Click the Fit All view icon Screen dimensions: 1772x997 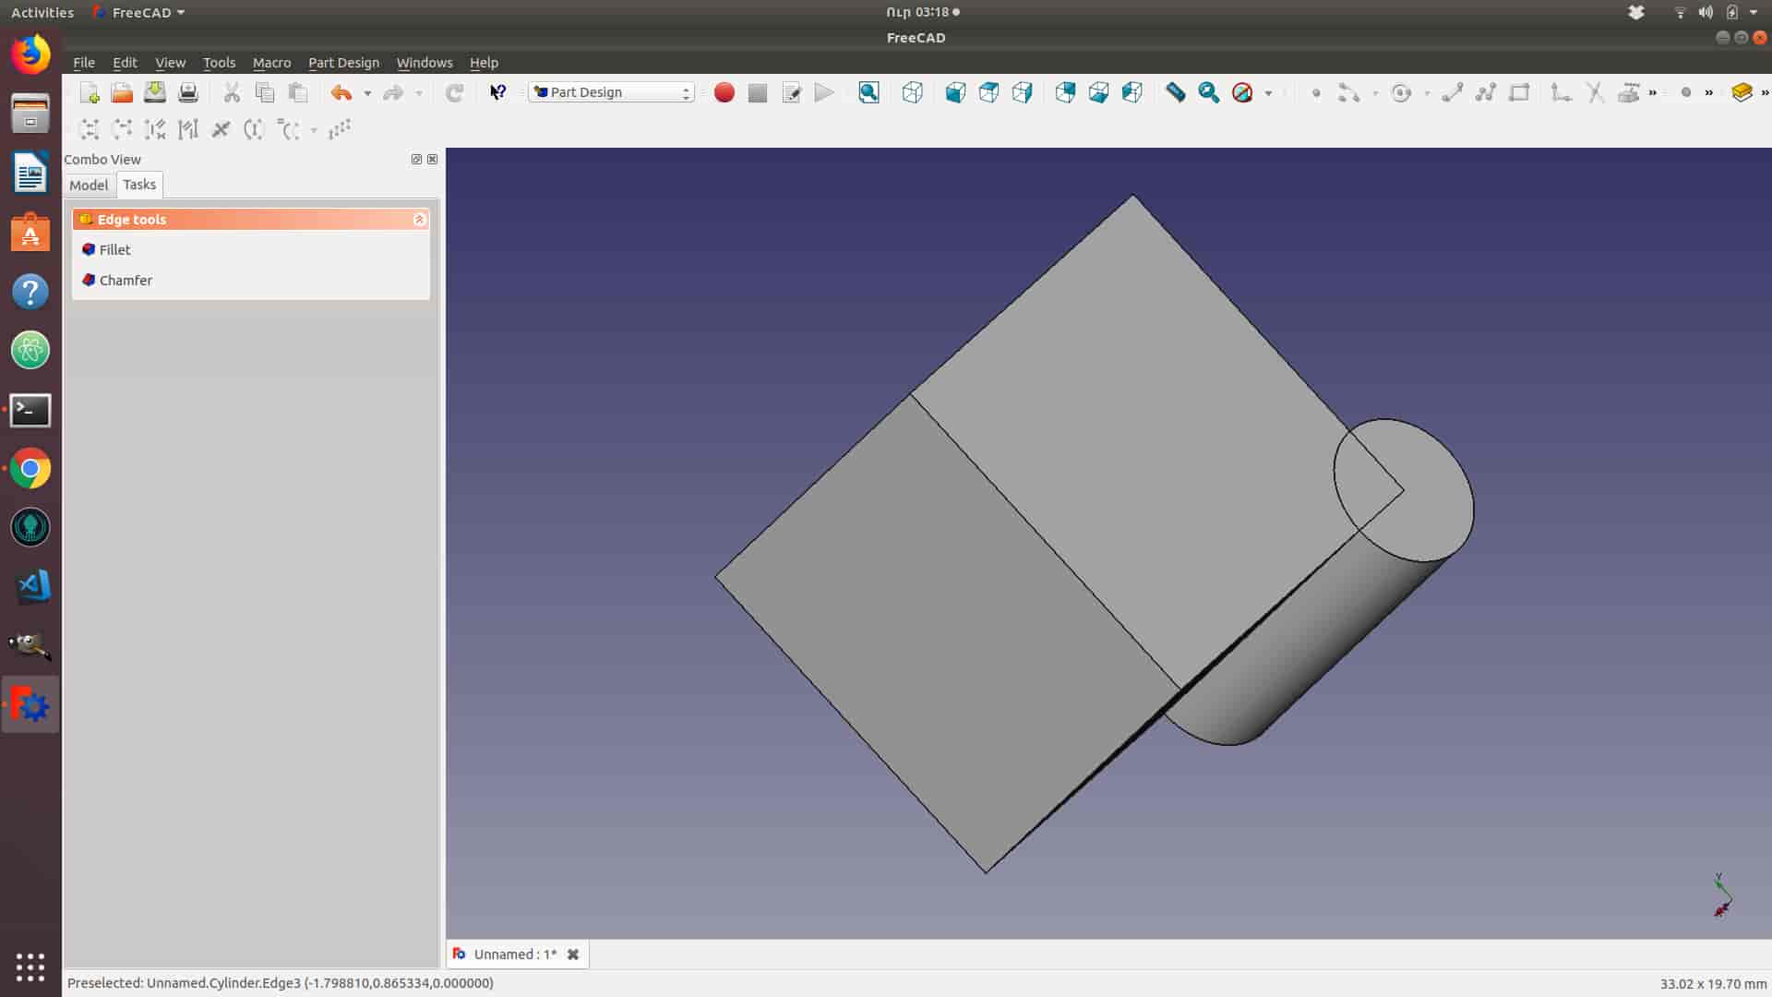pyautogui.click(x=868, y=92)
